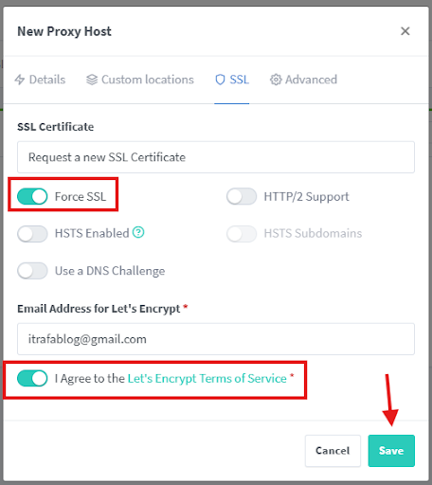Enable HTTP/2 Support switch
Screen dimensions: 432x485
coord(242,196)
